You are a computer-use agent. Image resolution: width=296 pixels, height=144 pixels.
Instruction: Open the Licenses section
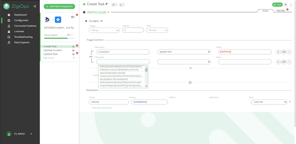(19, 31)
